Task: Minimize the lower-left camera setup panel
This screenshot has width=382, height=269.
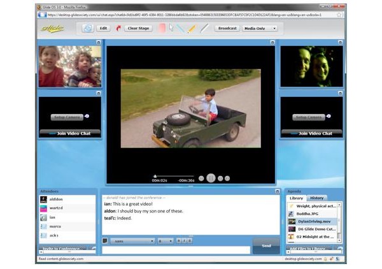Action: (x=99, y=94)
